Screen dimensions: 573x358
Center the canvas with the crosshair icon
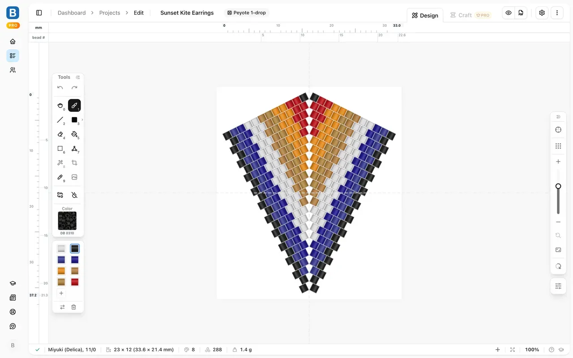(558, 130)
